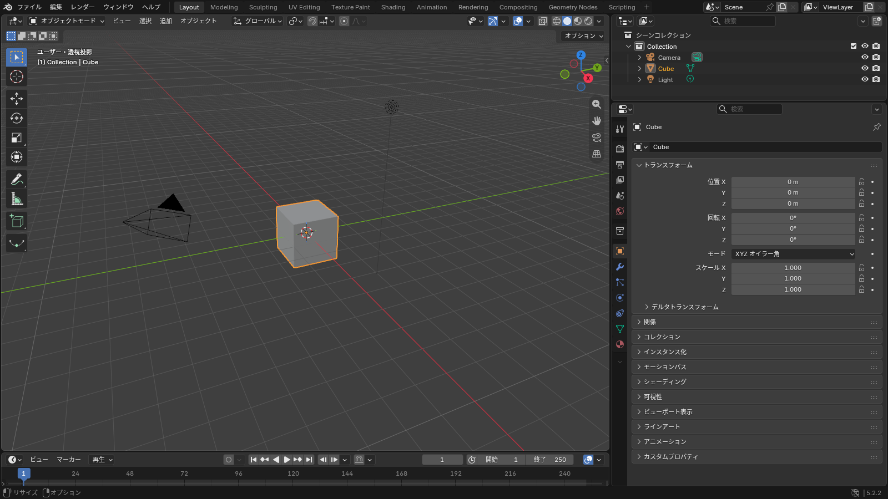Open the Material properties tab icon
888x499 pixels.
click(620, 344)
